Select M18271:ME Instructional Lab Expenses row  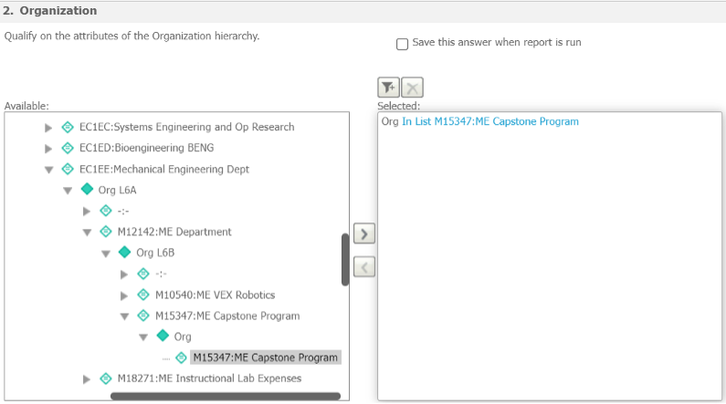[x=209, y=378]
